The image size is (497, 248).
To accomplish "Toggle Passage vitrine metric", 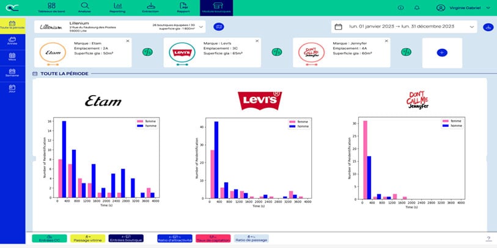I will 88,238.
